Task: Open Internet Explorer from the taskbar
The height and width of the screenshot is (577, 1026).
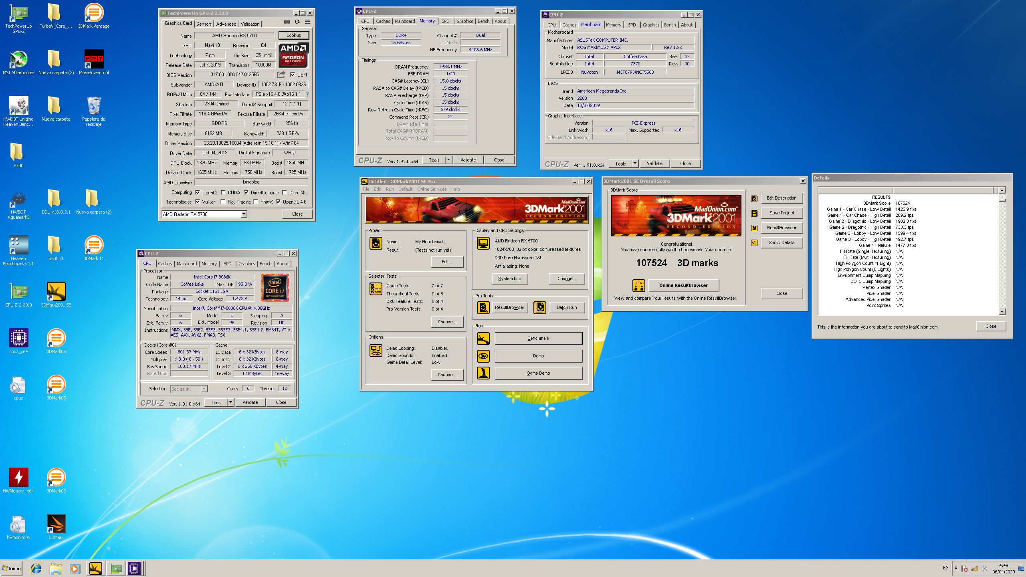Action: [36, 568]
